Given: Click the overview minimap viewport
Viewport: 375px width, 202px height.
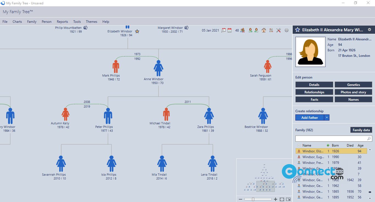Looking at the screenshot, I should [265, 186].
